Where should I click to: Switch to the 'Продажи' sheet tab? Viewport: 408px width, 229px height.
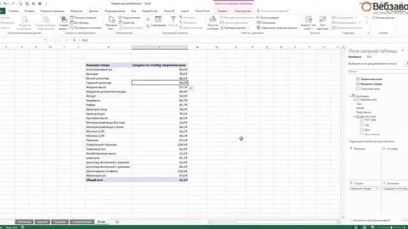tap(60, 222)
